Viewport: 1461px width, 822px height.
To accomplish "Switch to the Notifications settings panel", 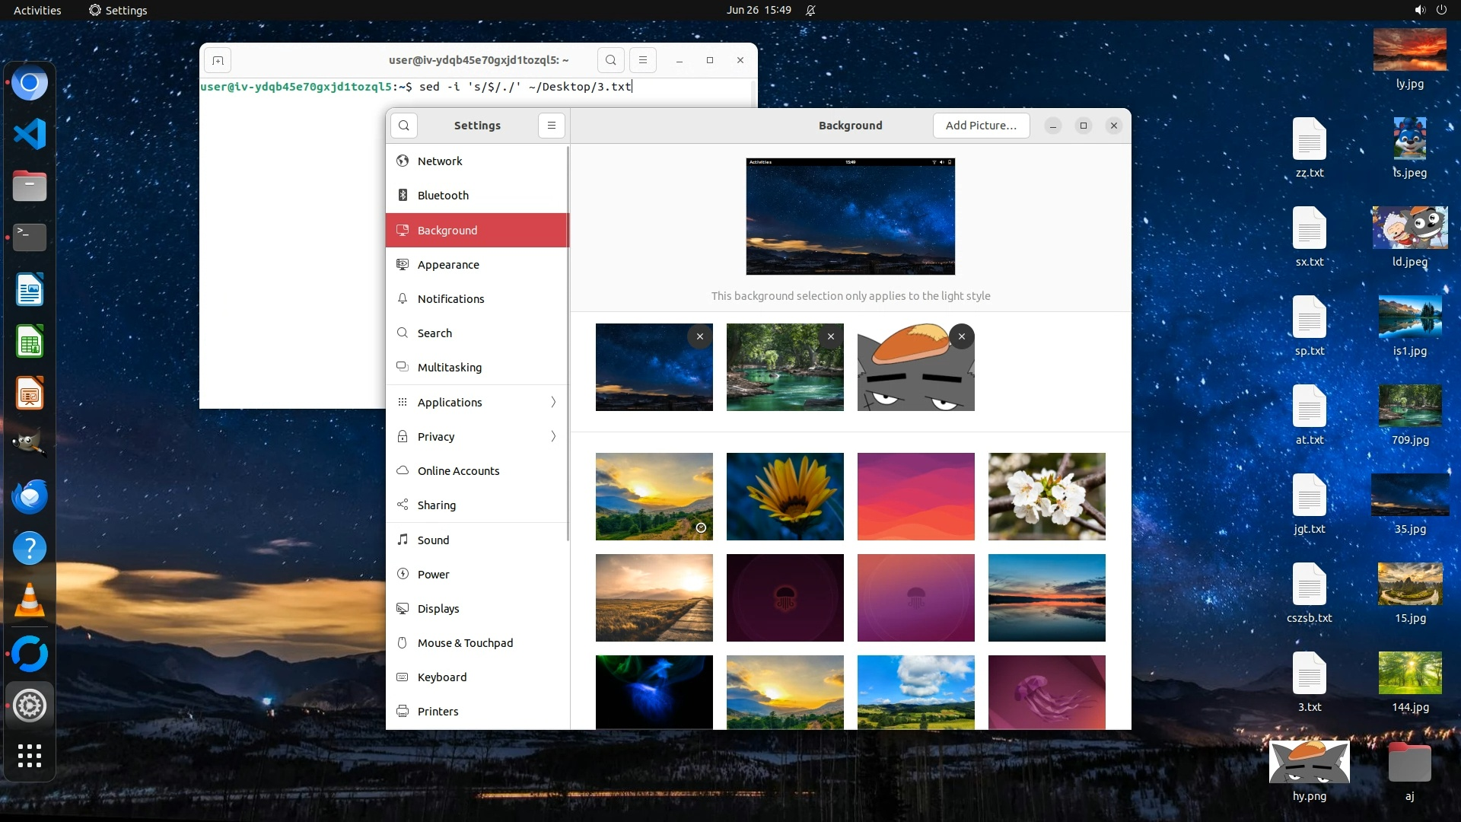I will pos(450,298).
